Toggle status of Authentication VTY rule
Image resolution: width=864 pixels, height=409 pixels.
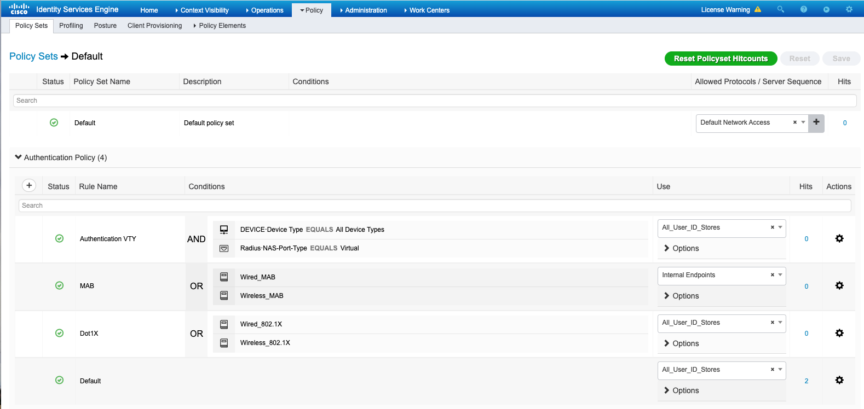59,238
